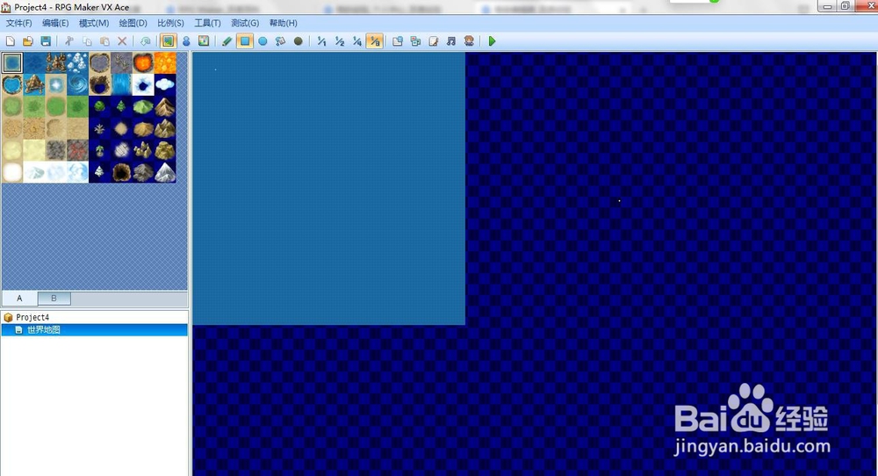Open the Script Editor icon
Viewport: 878px width, 476px height.
pyautogui.click(x=434, y=41)
